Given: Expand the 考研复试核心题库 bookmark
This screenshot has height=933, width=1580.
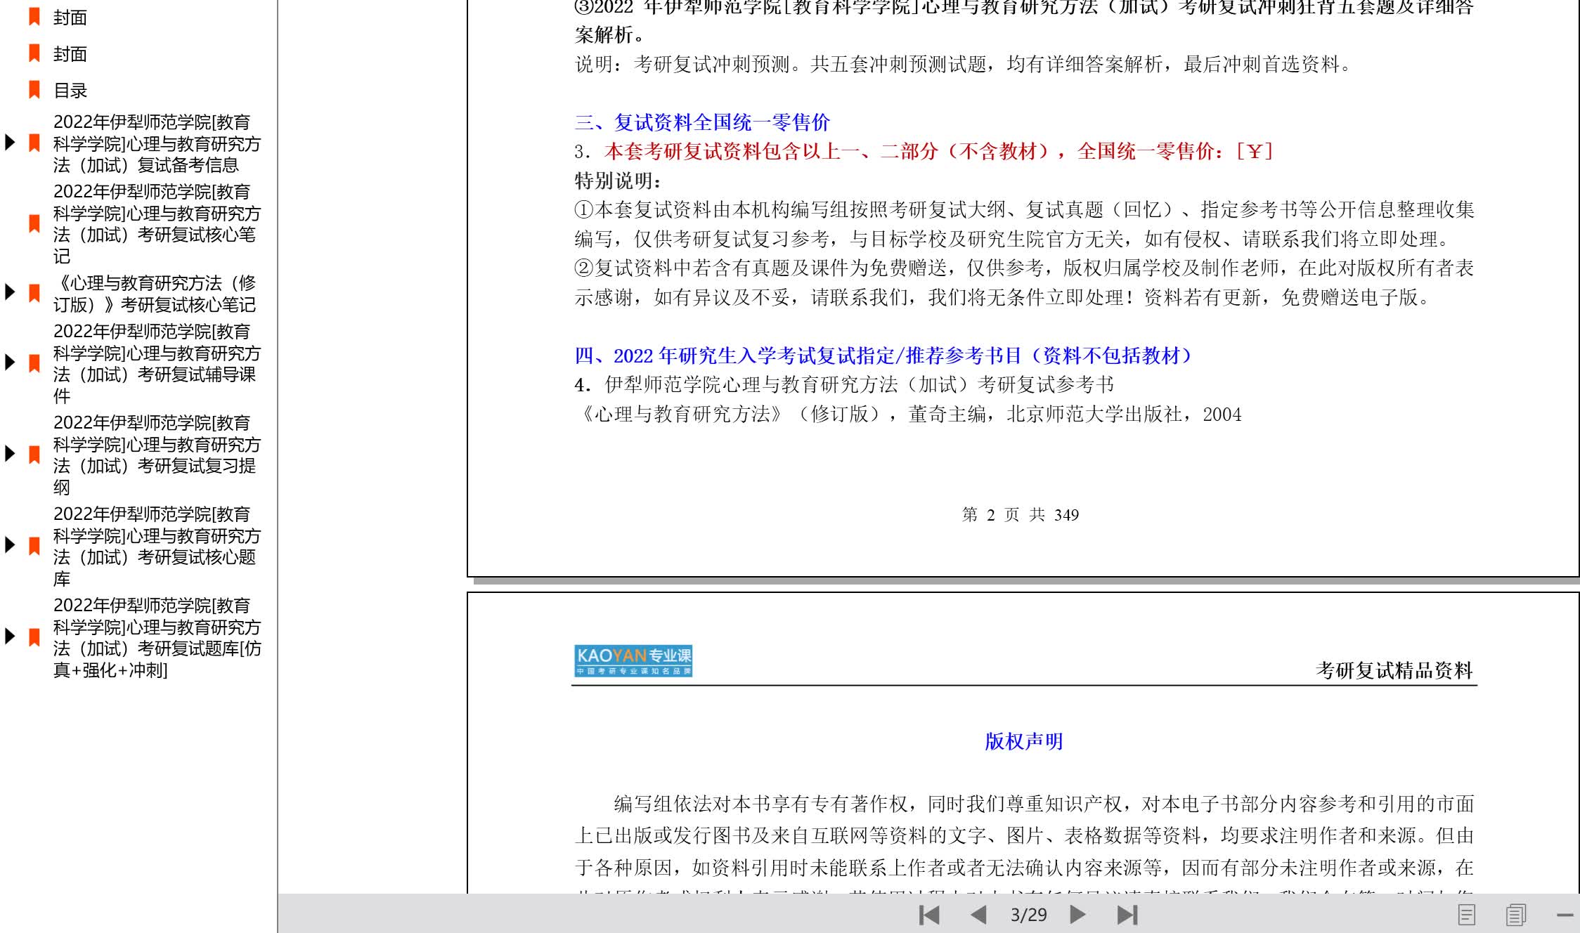Looking at the screenshot, I should pyautogui.click(x=10, y=545).
